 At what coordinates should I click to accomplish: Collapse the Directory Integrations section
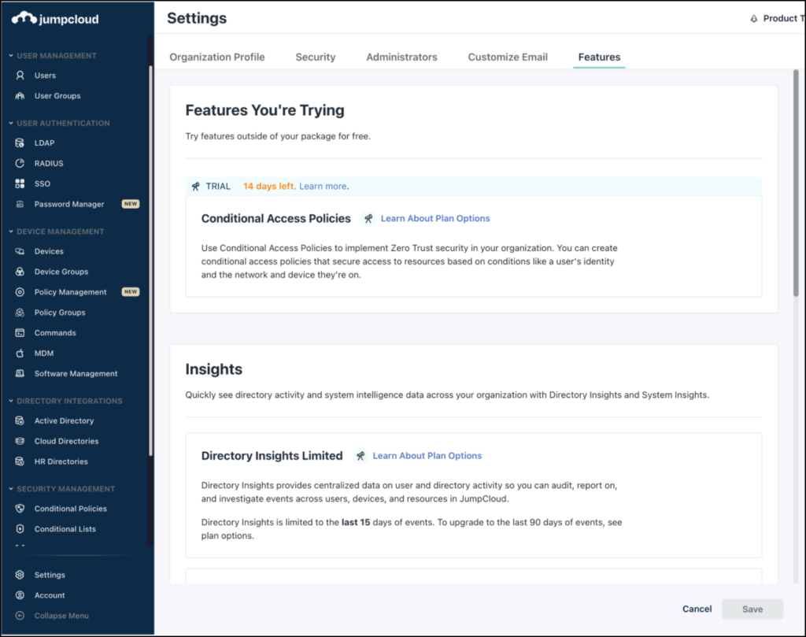[x=11, y=401]
